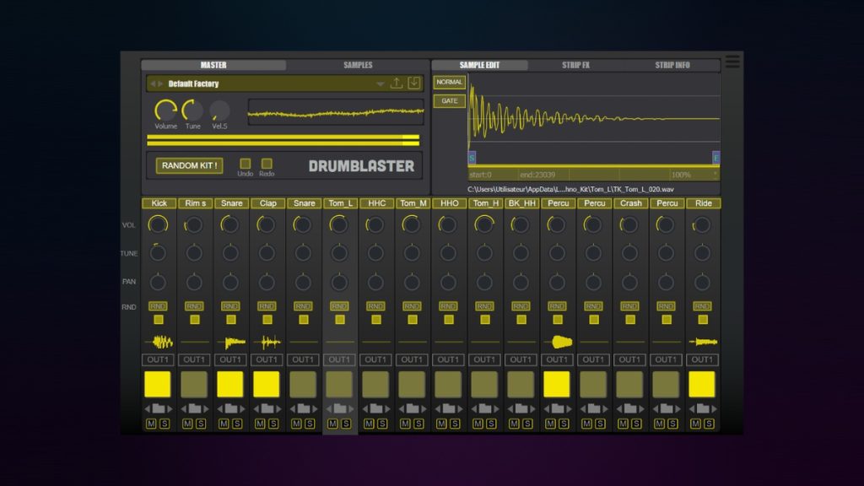
Task: Click RND button on Crash strip
Action: (x=629, y=305)
